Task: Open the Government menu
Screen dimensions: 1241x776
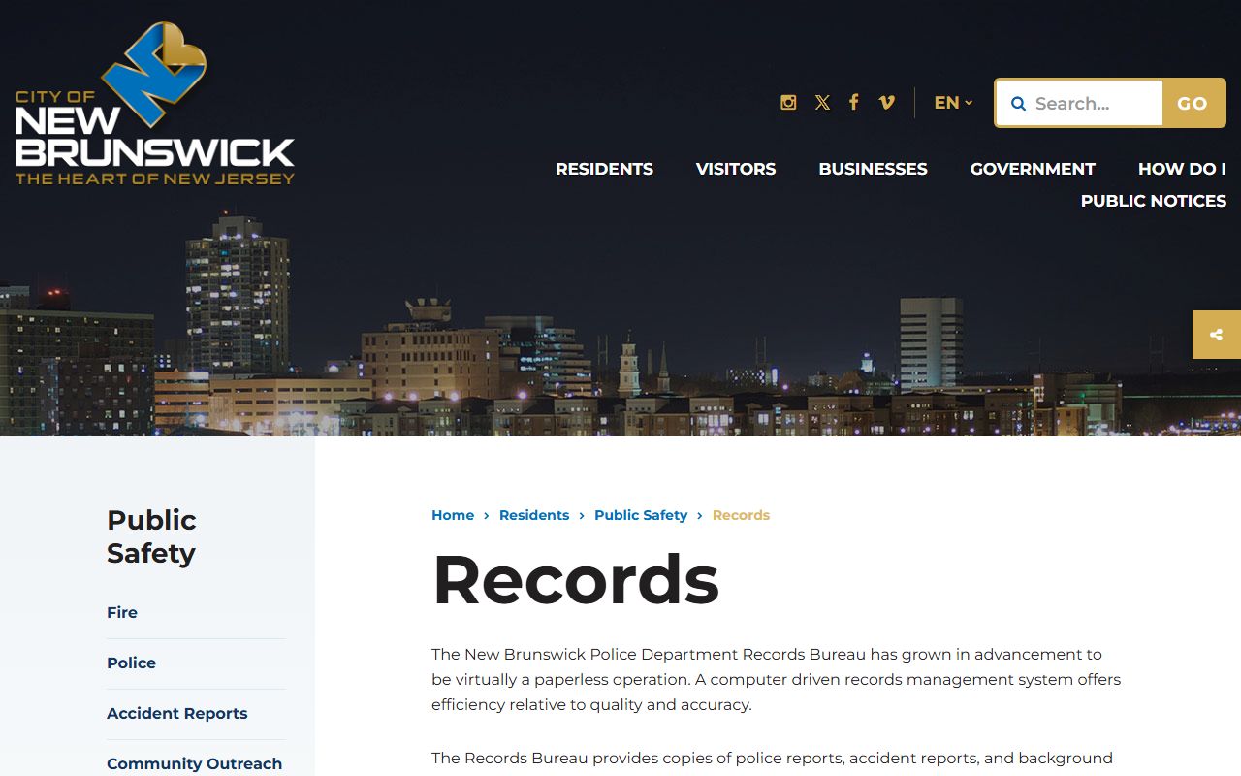Action: pos(1033,169)
